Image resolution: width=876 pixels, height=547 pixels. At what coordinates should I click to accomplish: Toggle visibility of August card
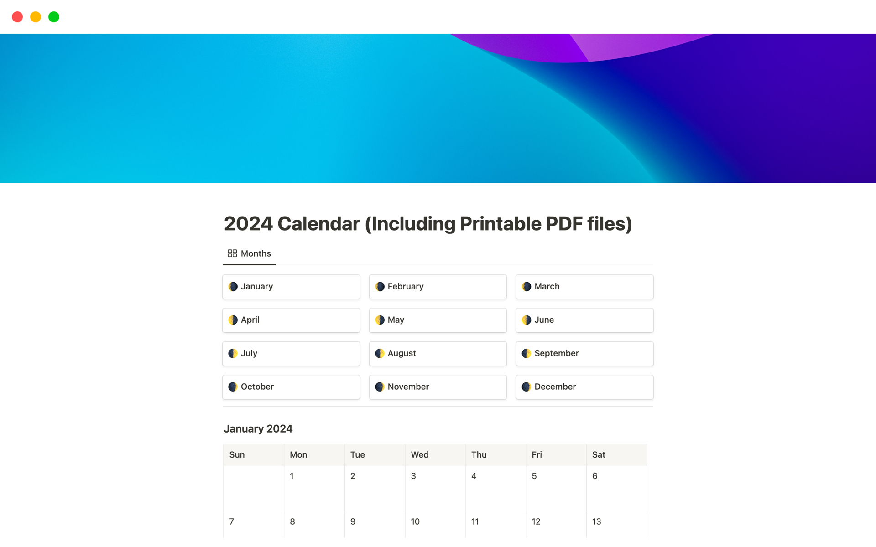pos(438,353)
